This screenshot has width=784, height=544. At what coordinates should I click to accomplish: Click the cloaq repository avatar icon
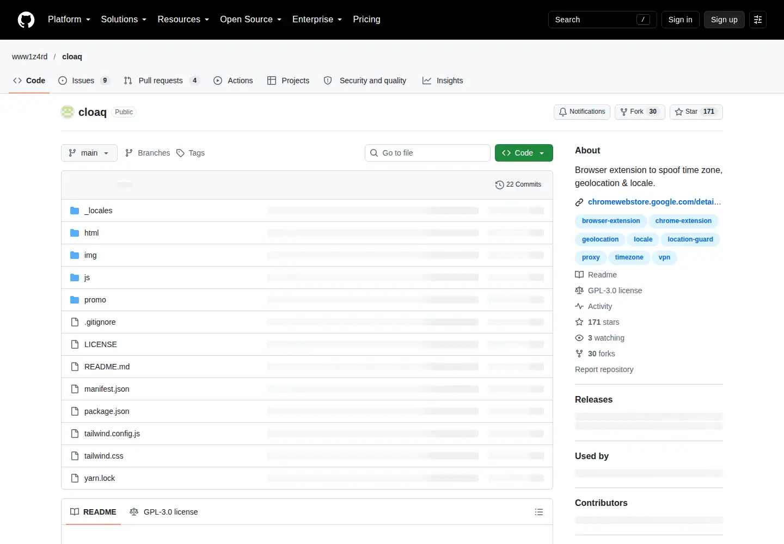pyautogui.click(x=68, y=112)
